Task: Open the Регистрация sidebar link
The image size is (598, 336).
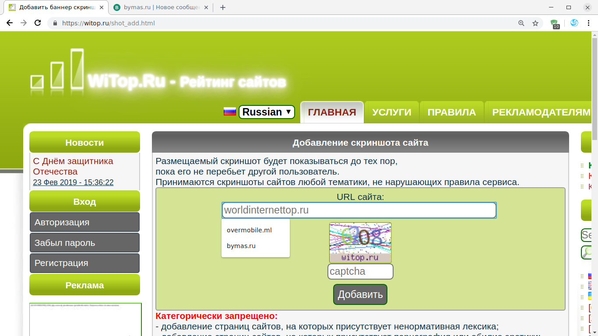Action: click(84, 263)
